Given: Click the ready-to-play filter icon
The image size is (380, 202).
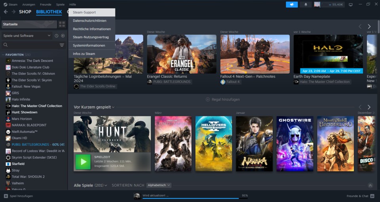Looking at the screenshot, I should tap(63, 36).
